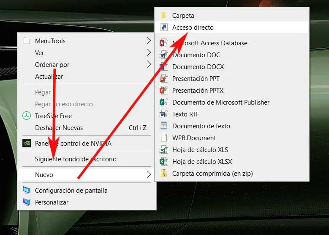Create a new Presentación PPT
Viewport: 329px width, 235px height.
click(232, 78)
